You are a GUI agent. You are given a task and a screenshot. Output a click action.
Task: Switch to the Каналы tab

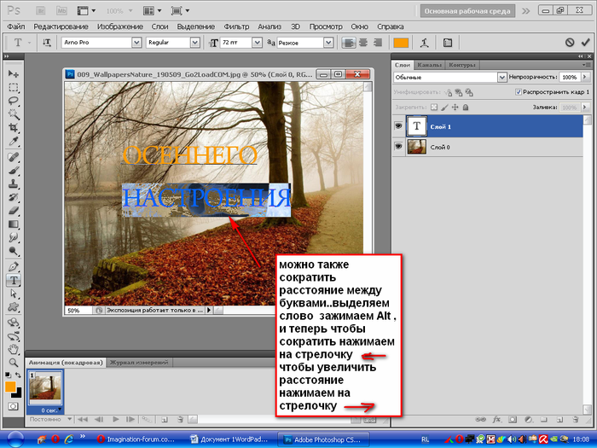tap(430, 65)
